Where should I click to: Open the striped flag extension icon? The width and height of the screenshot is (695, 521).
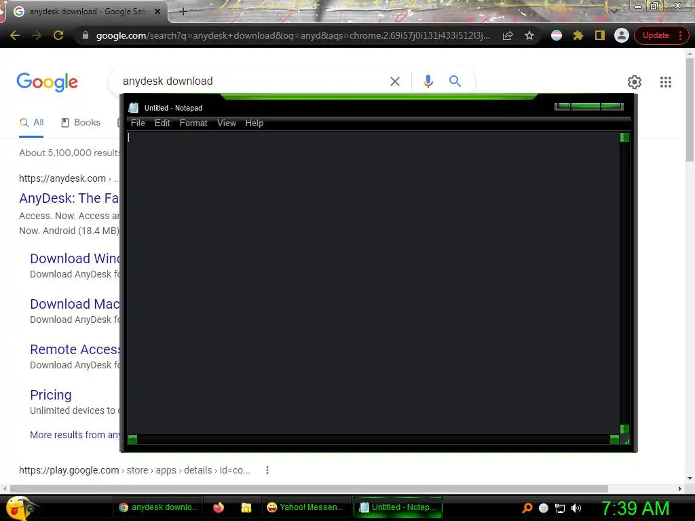(x=557, y=35)
